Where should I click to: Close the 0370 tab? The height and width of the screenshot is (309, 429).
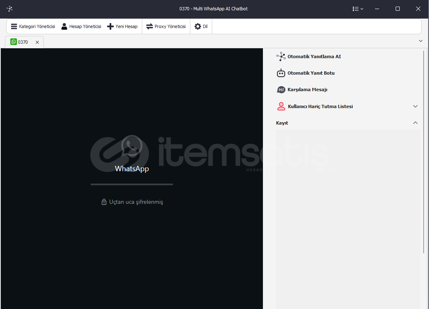coord(37,42)
